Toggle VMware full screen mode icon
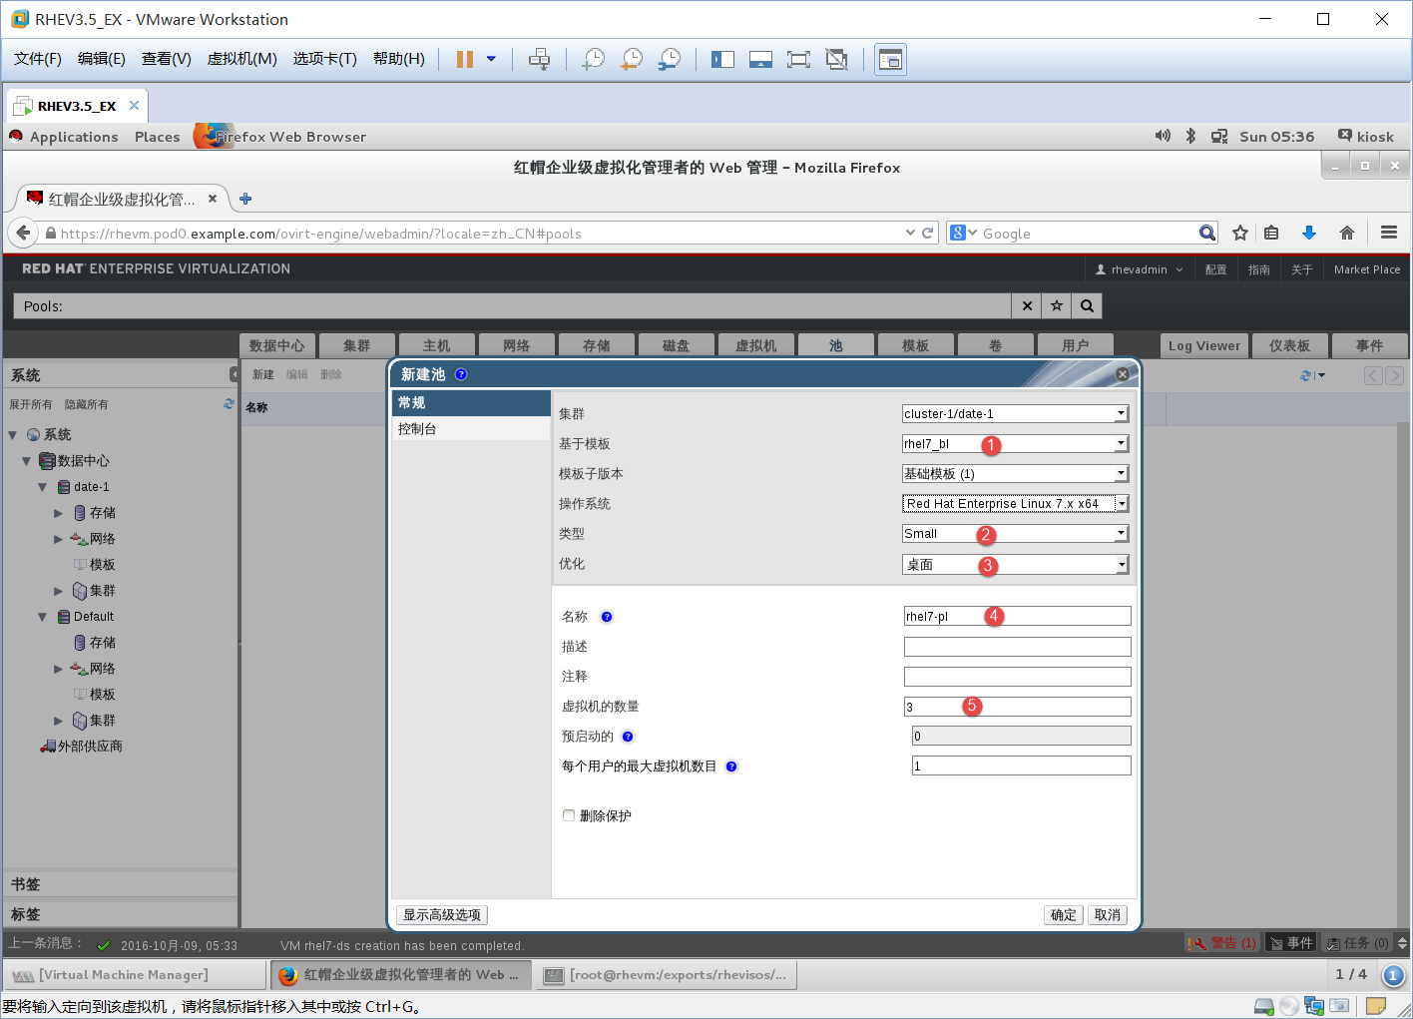The width and height of the screenshot is (1413, 1019). coord(798,59)
